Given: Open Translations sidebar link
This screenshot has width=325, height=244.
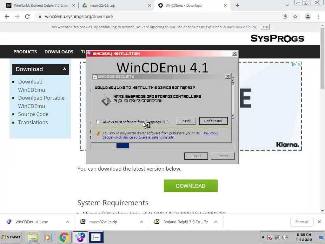Looking at the screenshot, I should point(33,122).
